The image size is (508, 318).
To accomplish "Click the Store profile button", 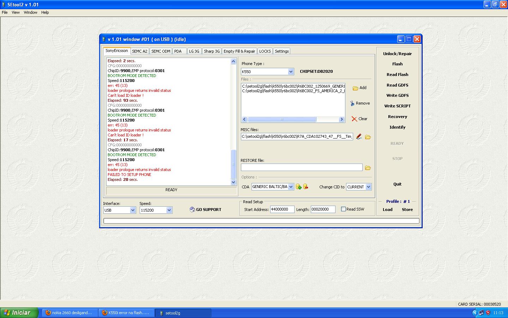I will pos(407,210).
